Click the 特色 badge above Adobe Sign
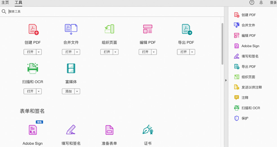The height and width of the screenshot is (147, 277). (39, 122)
